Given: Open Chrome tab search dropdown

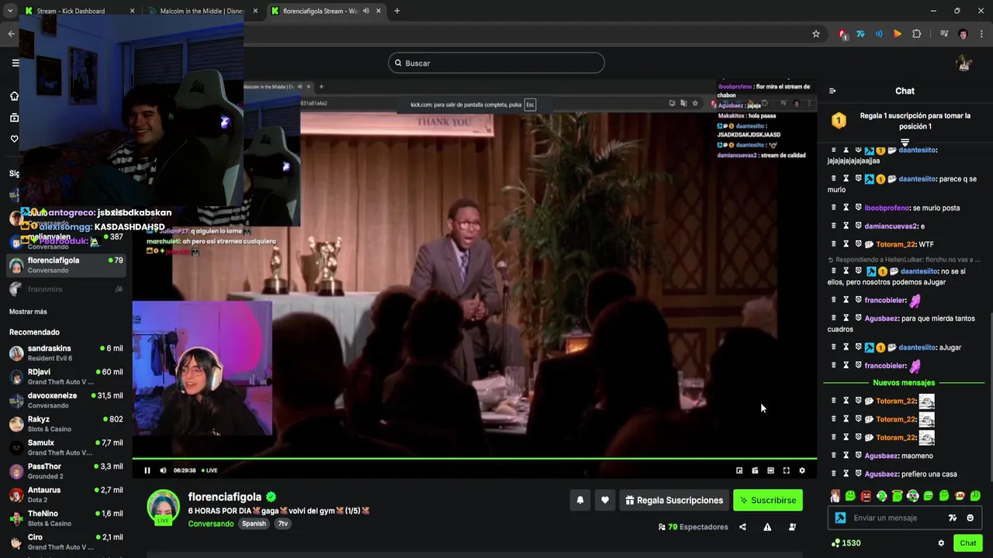Looking at the screenshot, I should click(10, 11).
